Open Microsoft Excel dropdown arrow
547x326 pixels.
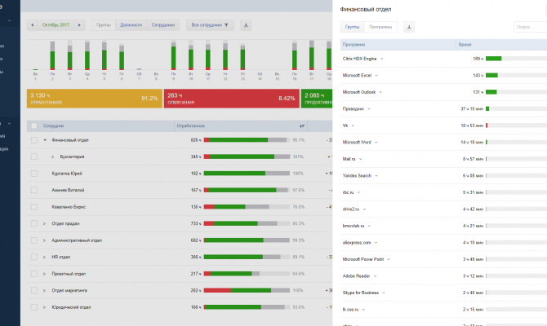(376, 76)
